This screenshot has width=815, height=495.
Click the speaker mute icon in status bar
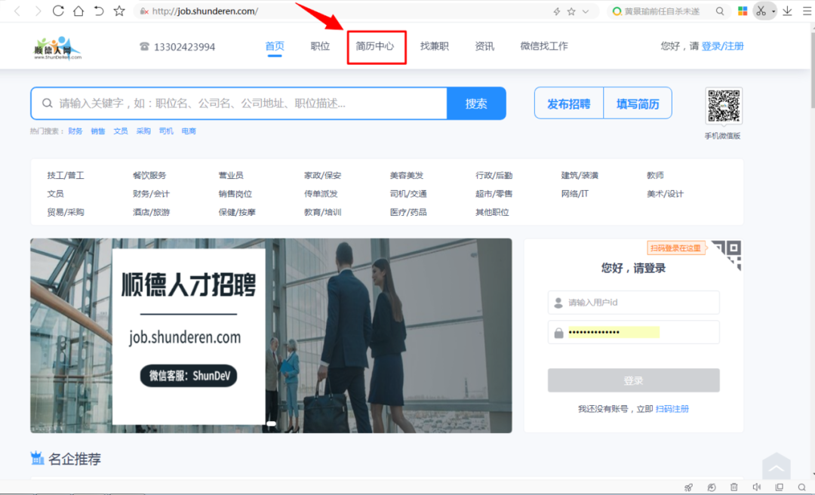point(756,487)
